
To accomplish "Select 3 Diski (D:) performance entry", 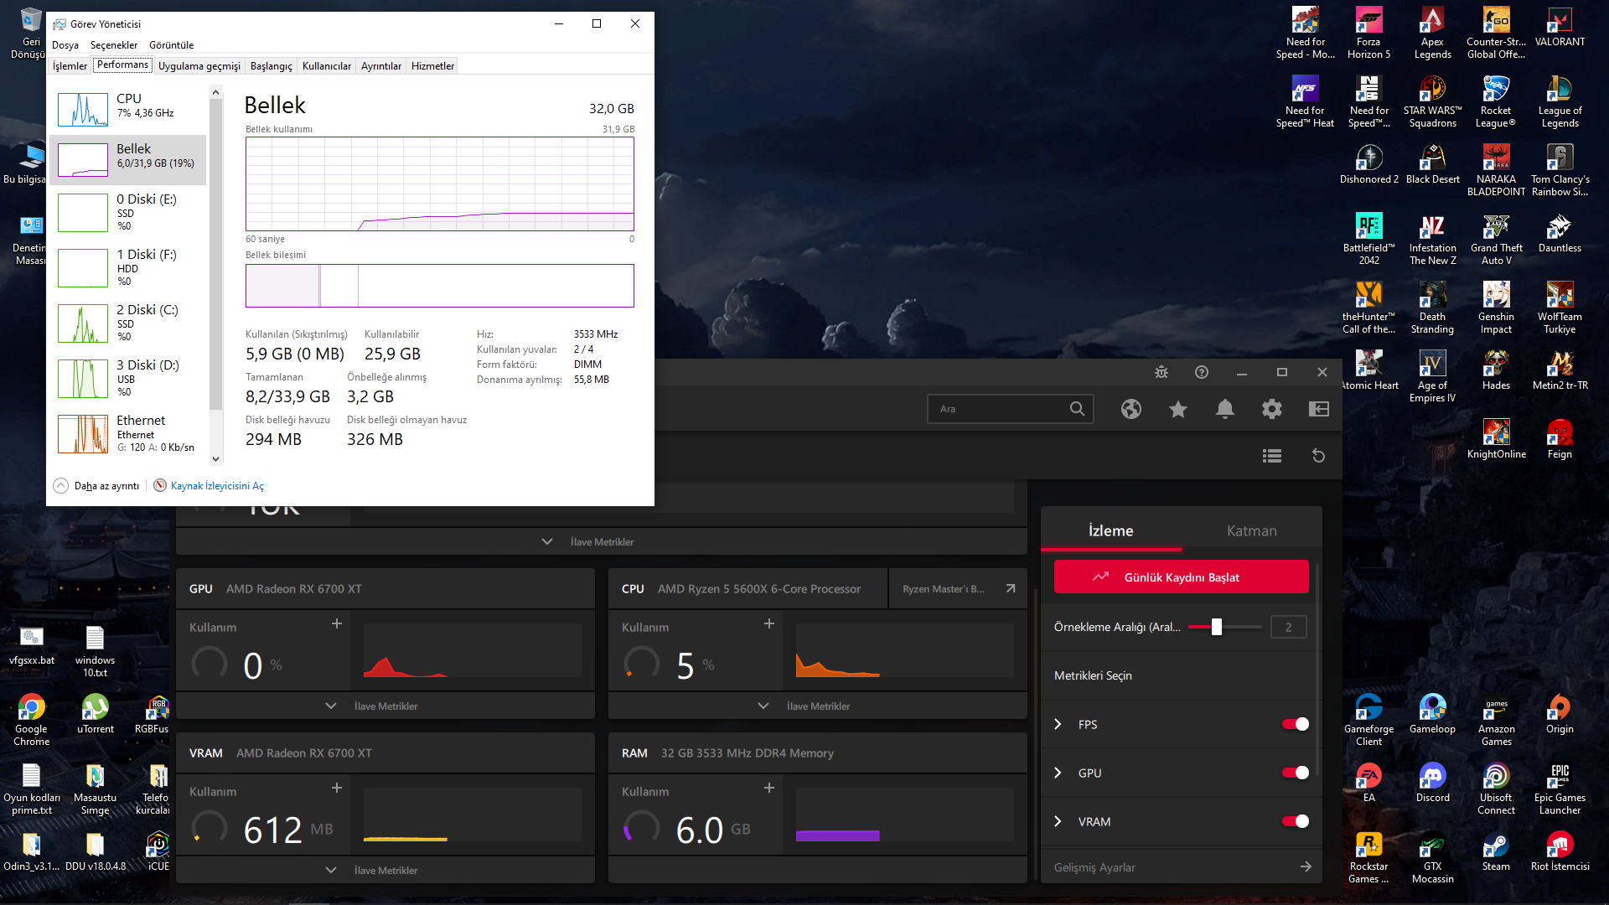I will point(128,378).
